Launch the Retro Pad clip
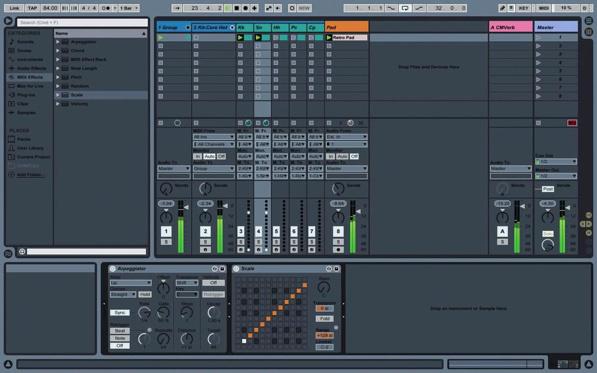The width and height of the screenshot is (597, 373). pyautogui.click(x=329, y=38)
